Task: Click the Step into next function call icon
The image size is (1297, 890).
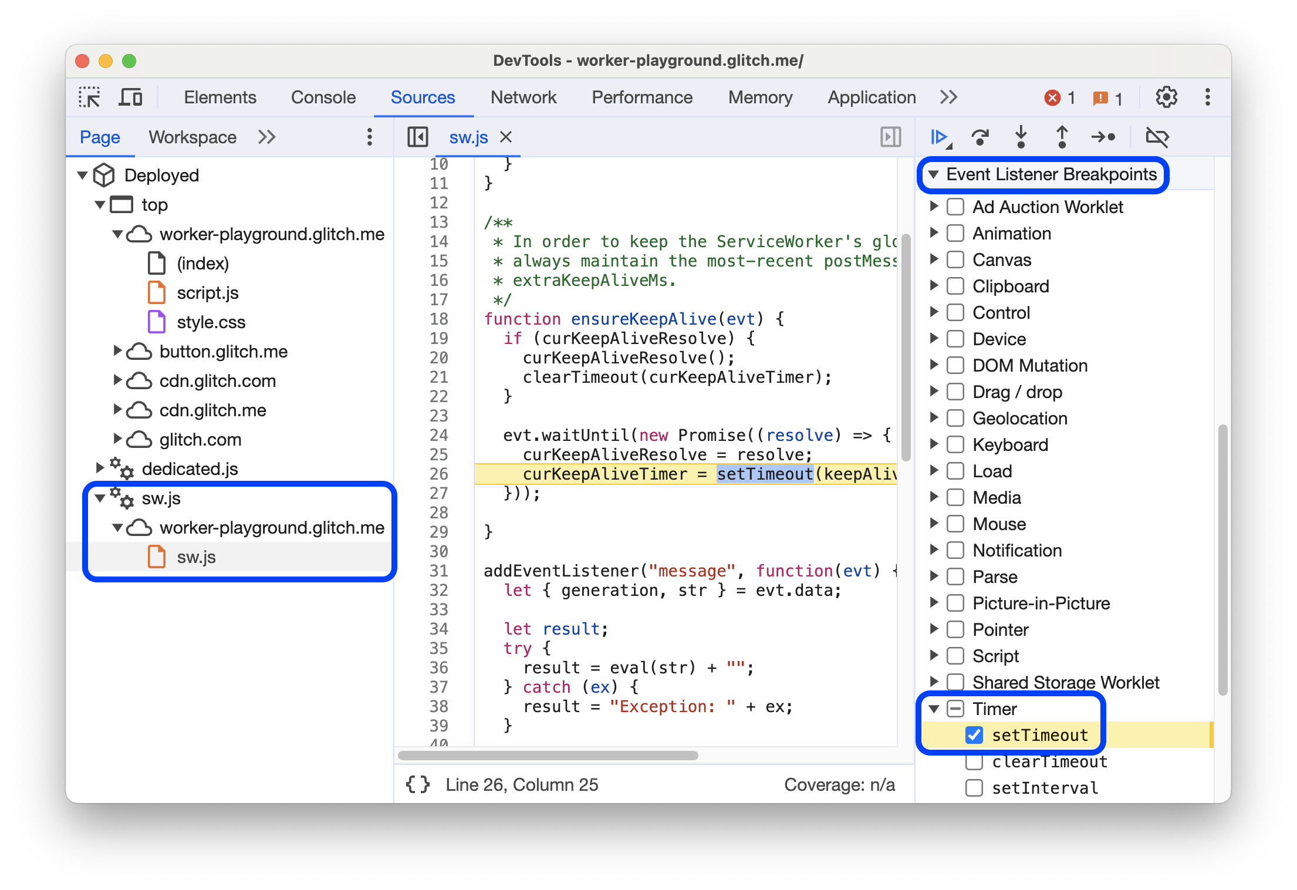Action: click(x=1019, y=138)
